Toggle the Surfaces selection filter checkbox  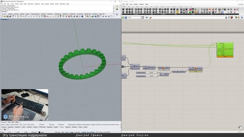point(59,124)
